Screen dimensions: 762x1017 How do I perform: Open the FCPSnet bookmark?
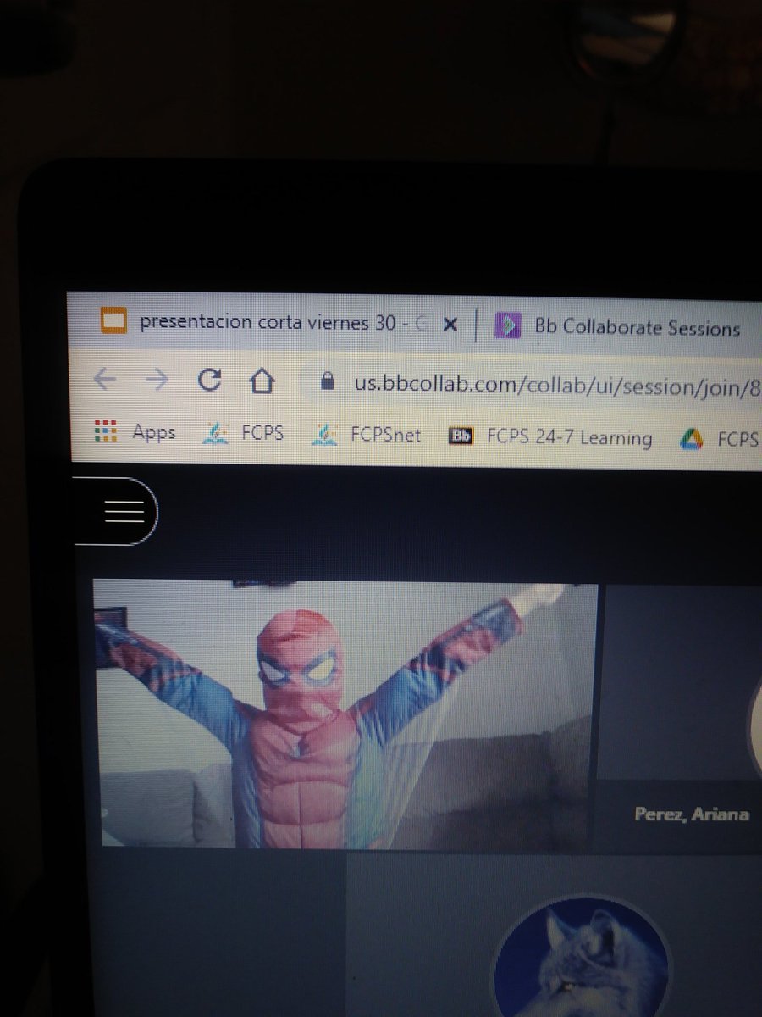367,436
